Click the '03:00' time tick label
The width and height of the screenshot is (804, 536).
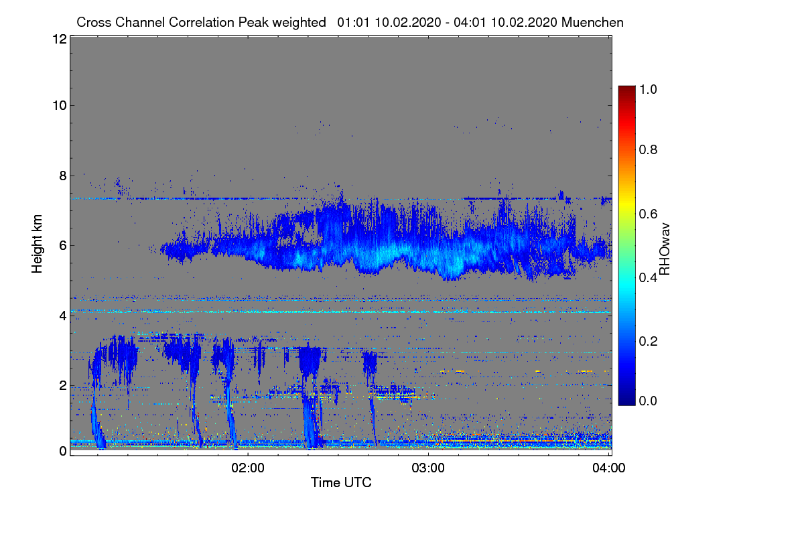click(x=428, y=468)
